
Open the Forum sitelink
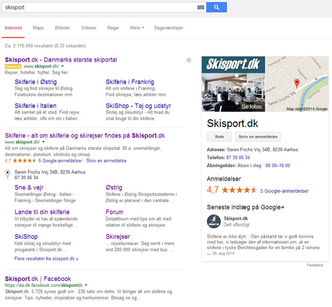point(114,212)
